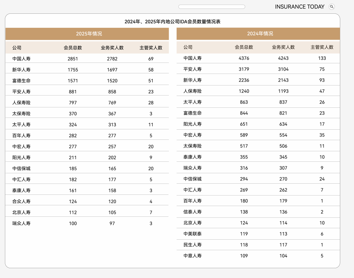
Task: Click value 863 for 太平人寿 in 2024
Action: [x=244, y=102]
